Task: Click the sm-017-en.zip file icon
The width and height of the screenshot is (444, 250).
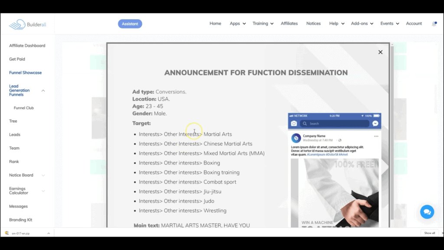Action: pos(7,233)
